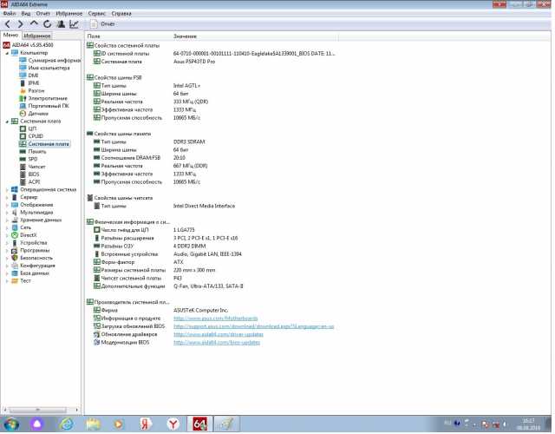Refresh the page using the refresh icon
Image resolution: width=555 pixels, height=434 pixels.
click(47, 24)
